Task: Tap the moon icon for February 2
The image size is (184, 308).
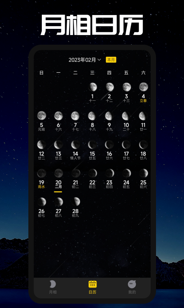Action: pos(110,87)
